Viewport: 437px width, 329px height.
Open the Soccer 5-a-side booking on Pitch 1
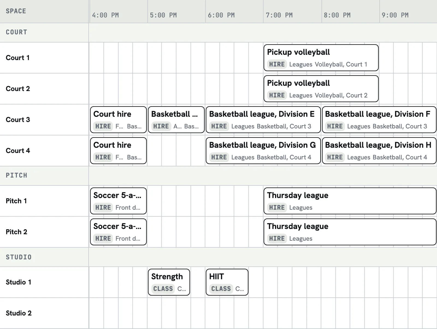118,201
